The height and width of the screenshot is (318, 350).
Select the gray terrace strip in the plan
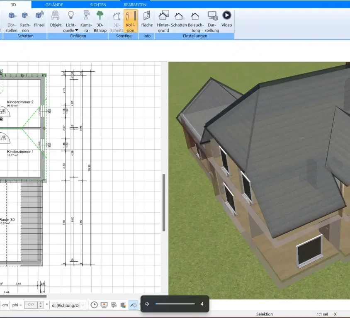(32, 223)
